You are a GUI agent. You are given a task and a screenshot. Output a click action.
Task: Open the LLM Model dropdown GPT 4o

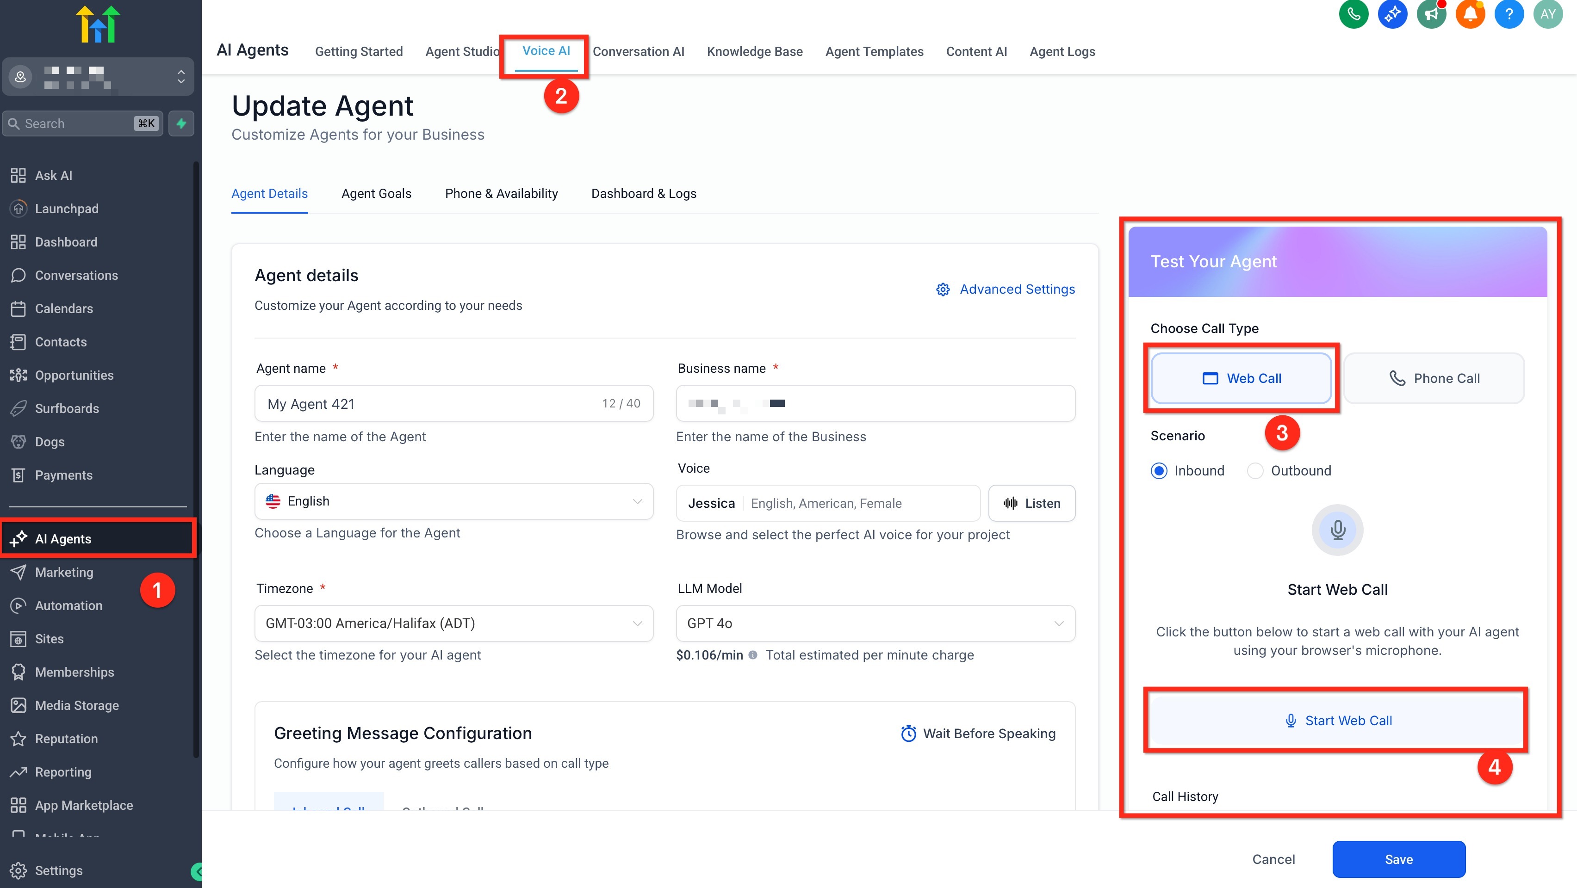point(875,623)
